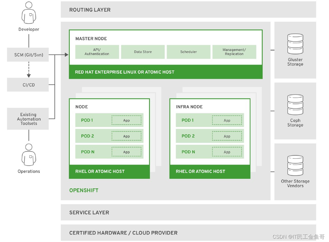Click the INFRA NODE heading

pos(189,107)
